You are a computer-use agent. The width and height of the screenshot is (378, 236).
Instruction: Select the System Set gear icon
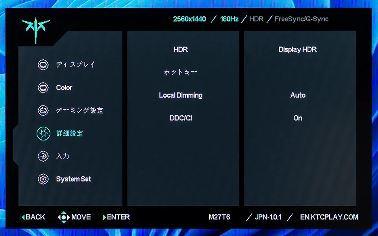[x=43, y=179]
